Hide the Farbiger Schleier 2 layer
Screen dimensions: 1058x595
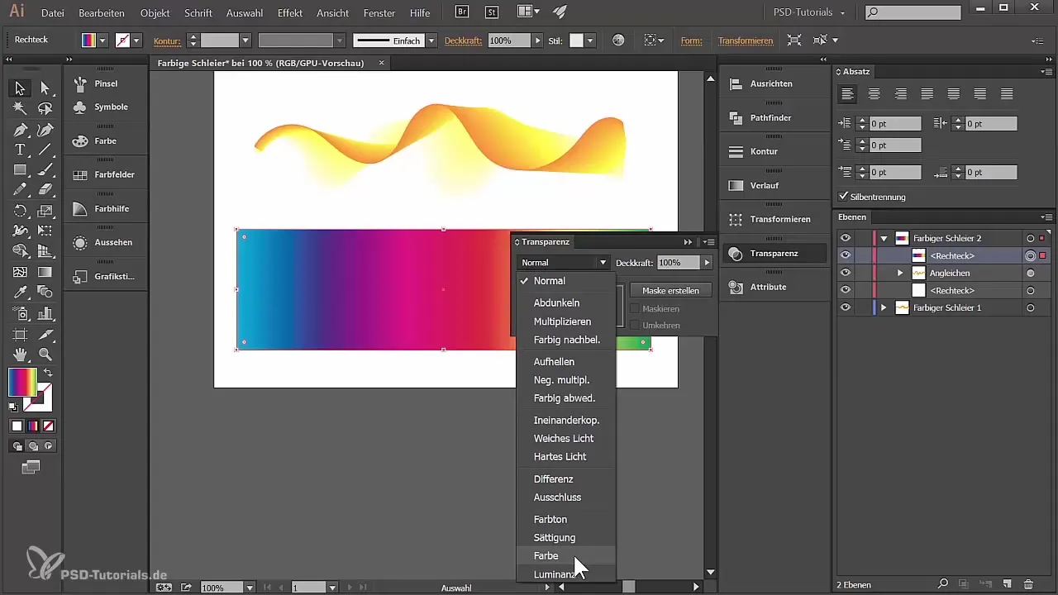click(x=845, y=238)
